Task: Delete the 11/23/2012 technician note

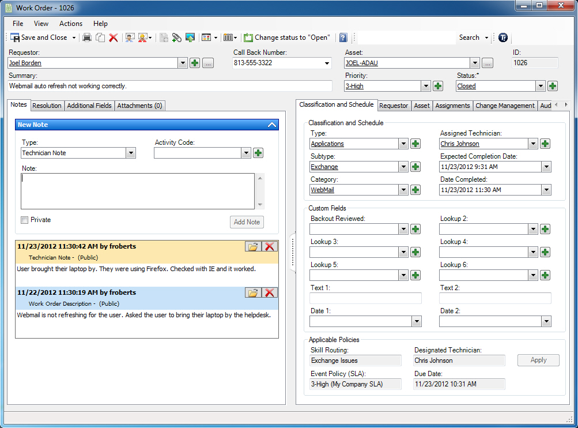Action: coord(270,246)
